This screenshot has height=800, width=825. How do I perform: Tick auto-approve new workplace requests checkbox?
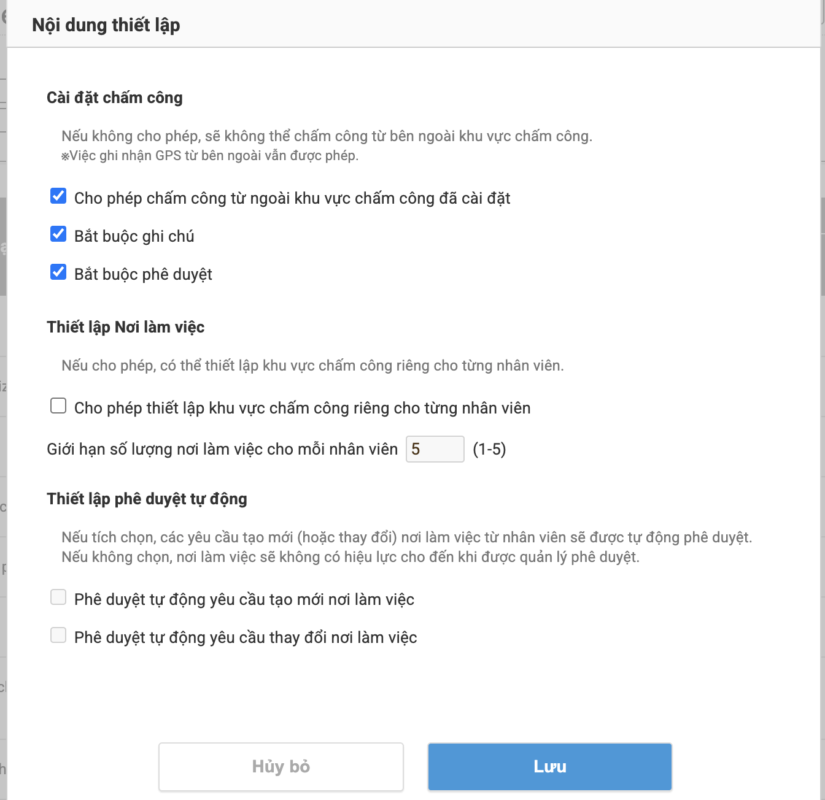tap(58, 598)
